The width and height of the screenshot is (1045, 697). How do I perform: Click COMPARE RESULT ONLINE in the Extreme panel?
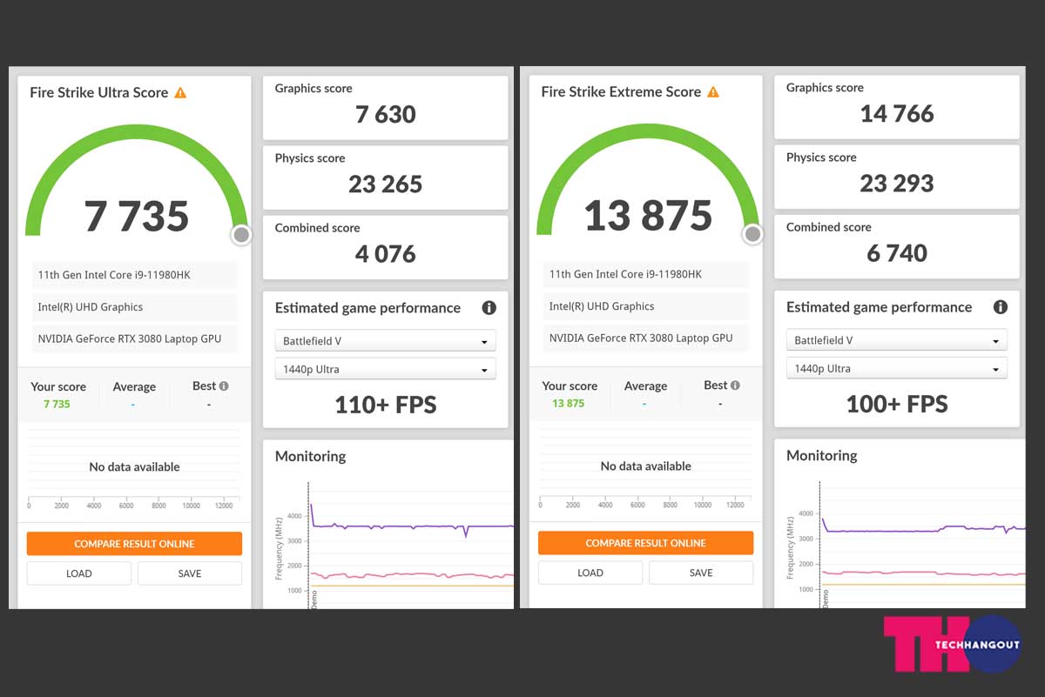pyautogui.click(x=645, y=543)
